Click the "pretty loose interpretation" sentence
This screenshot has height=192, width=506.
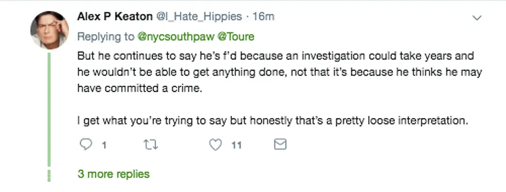(273, 120)
